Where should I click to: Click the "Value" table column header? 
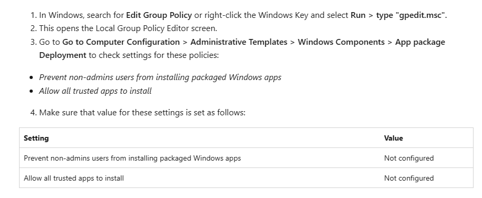[393, 138]
